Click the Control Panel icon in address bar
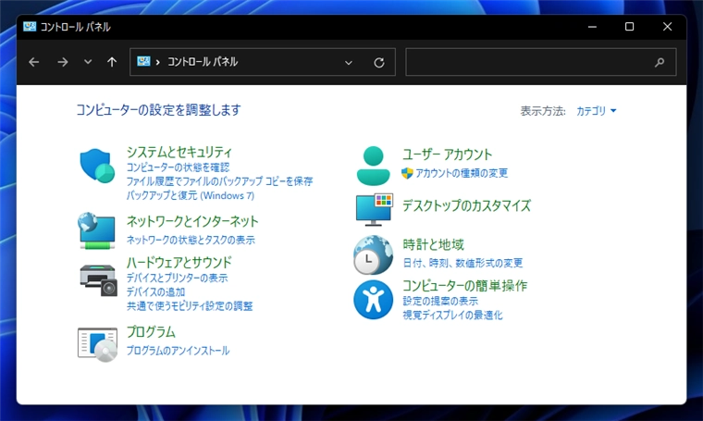The image size is (703, 421). pos(143,61)
